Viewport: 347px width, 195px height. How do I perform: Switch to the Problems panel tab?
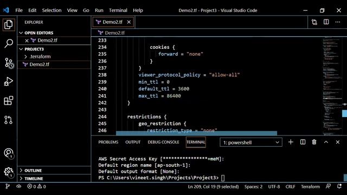pos(108,142)
